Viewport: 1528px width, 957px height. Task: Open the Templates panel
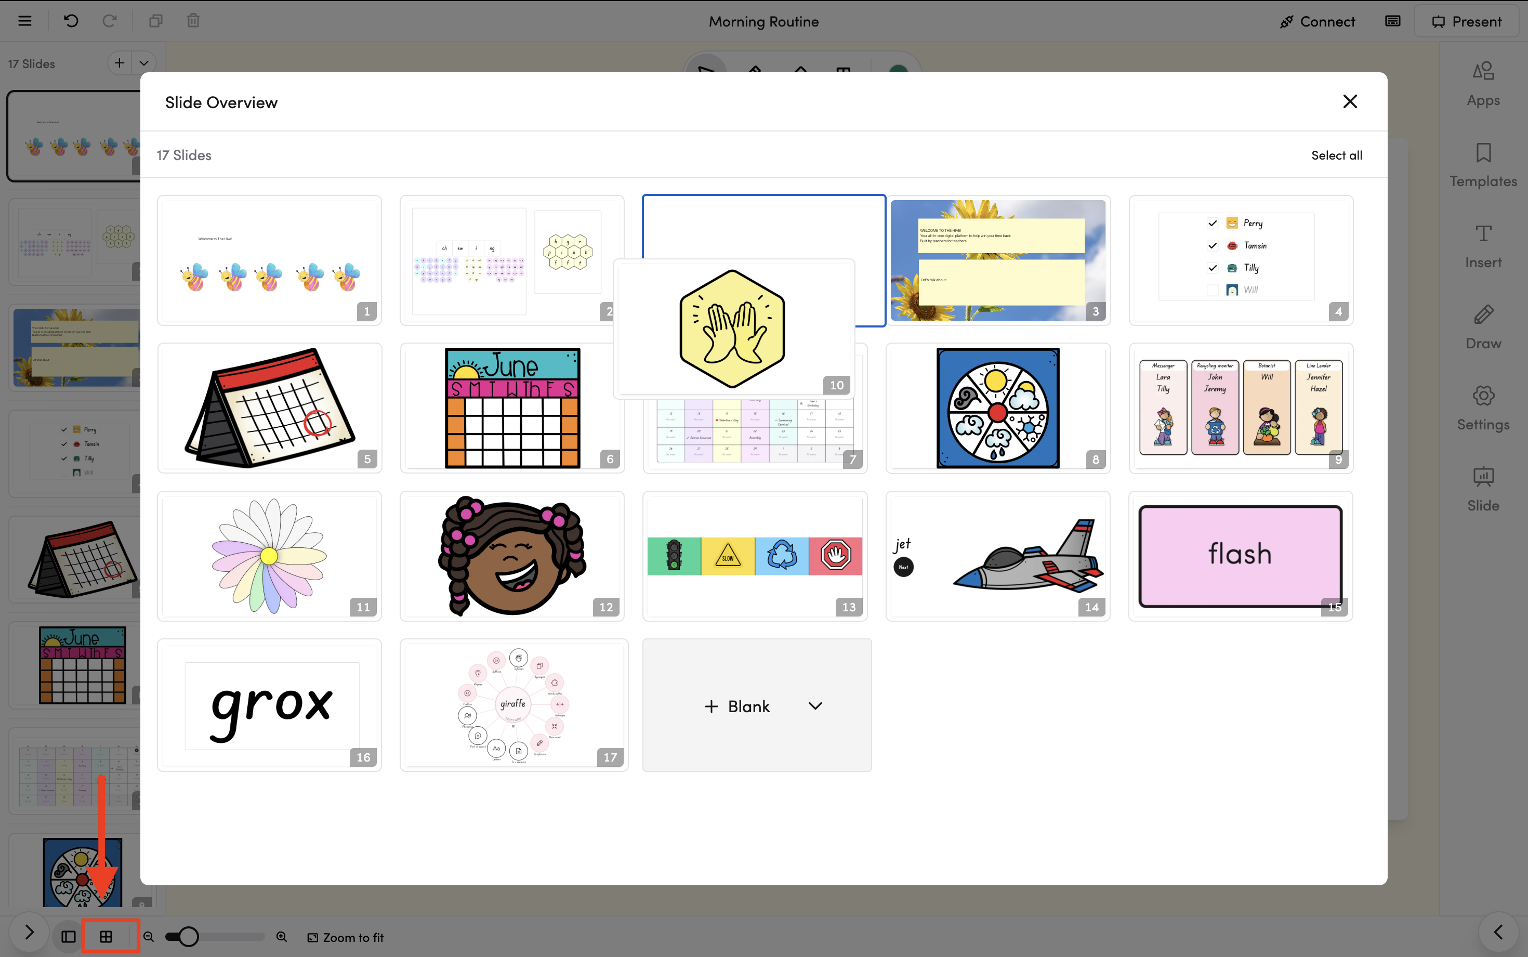pos(1483,165)
